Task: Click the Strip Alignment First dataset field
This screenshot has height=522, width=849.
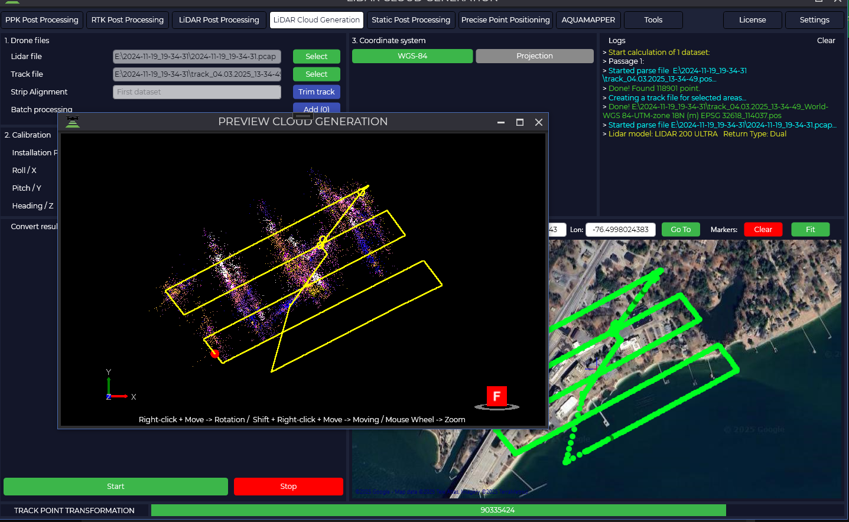Action: 197,92
